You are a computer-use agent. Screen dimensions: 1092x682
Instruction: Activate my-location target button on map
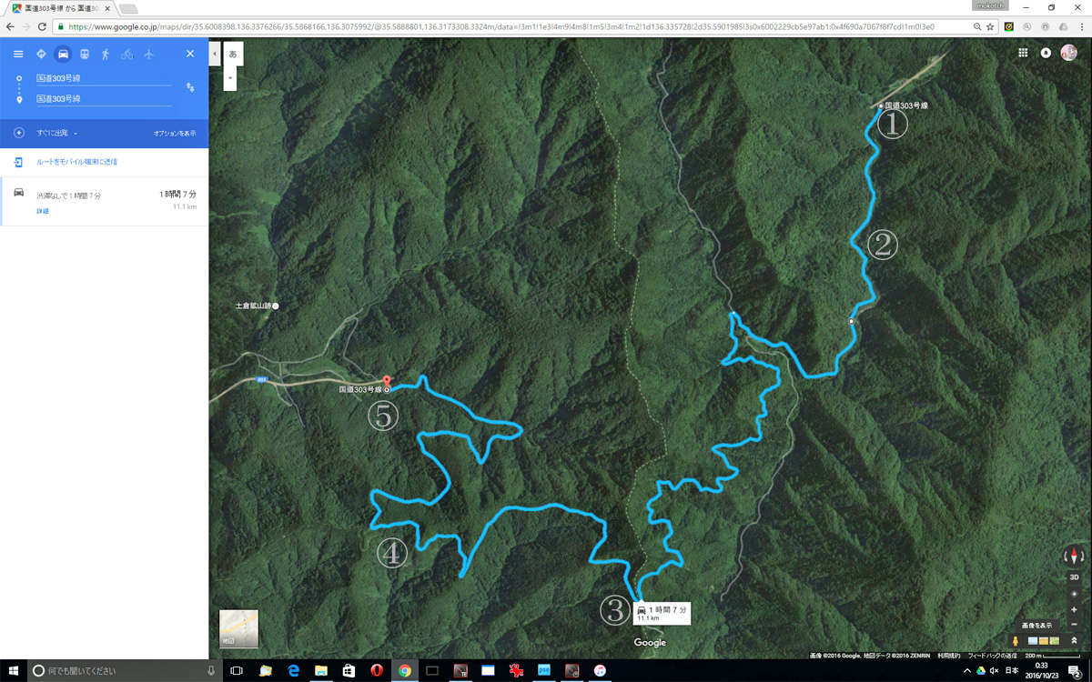(1074, 594)
